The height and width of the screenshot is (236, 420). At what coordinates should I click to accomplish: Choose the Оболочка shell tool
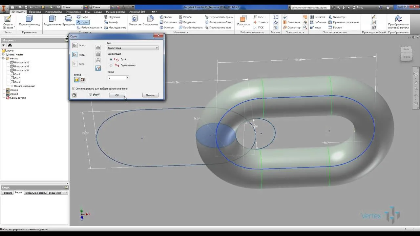point(168,22)
